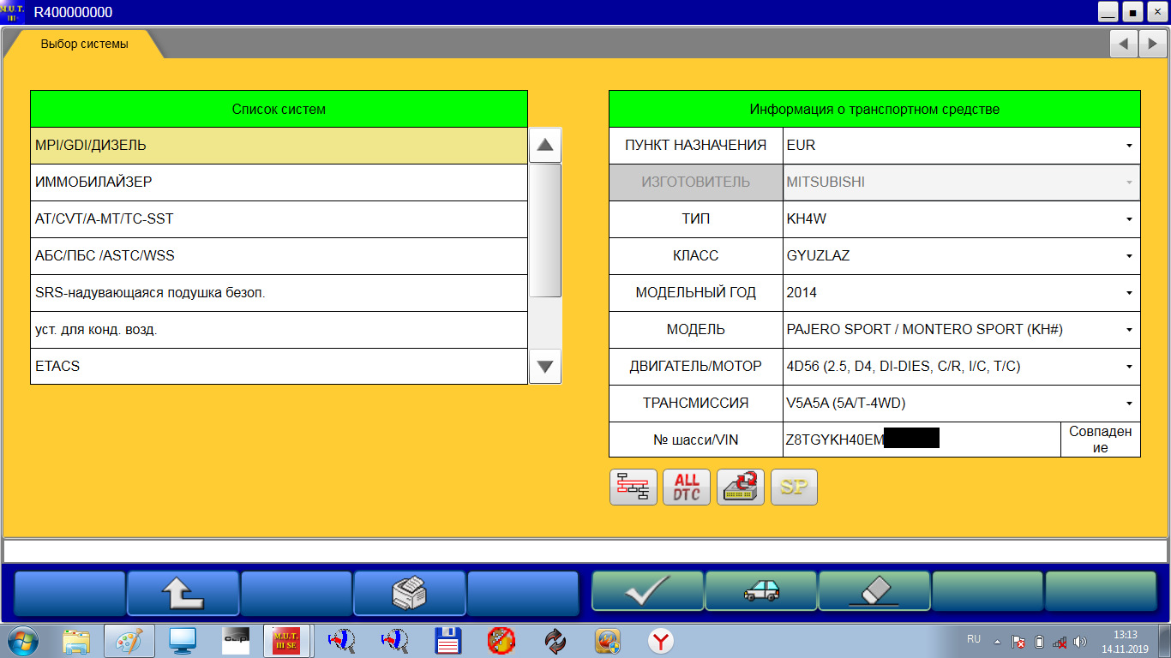Open volume control in system tray
This screenshot has width=1171, height=658.
[1080, 641]
